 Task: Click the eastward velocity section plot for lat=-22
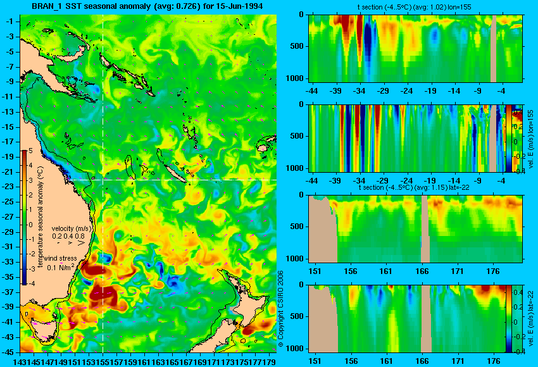(x=407, y=319)
